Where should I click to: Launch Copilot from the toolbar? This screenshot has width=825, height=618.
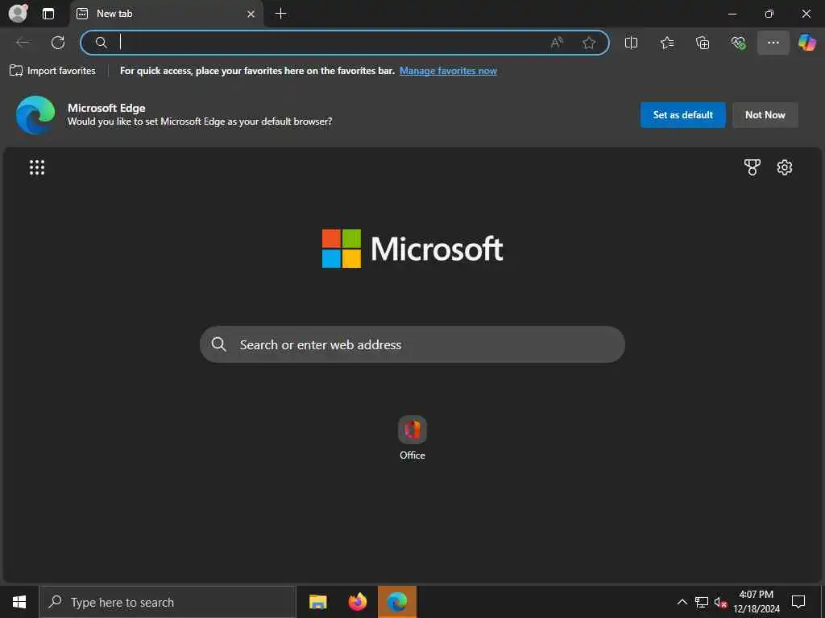(x=807, y=43)
